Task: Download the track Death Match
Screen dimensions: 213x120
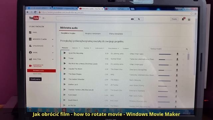Action: (x=176, y=101)
